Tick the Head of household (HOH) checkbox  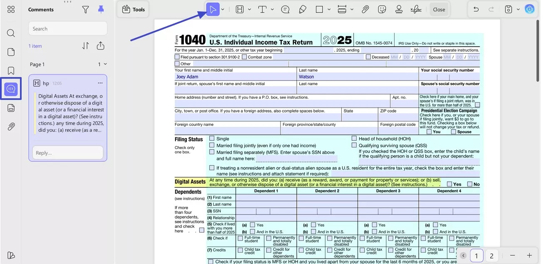point(354,138)
